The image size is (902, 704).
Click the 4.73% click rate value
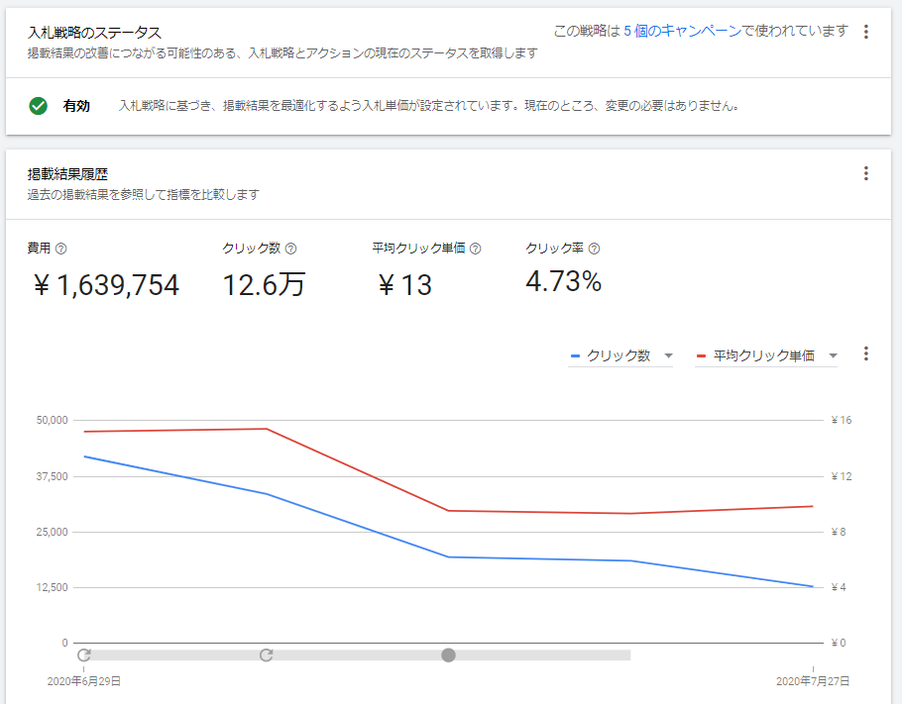[563, 282]
